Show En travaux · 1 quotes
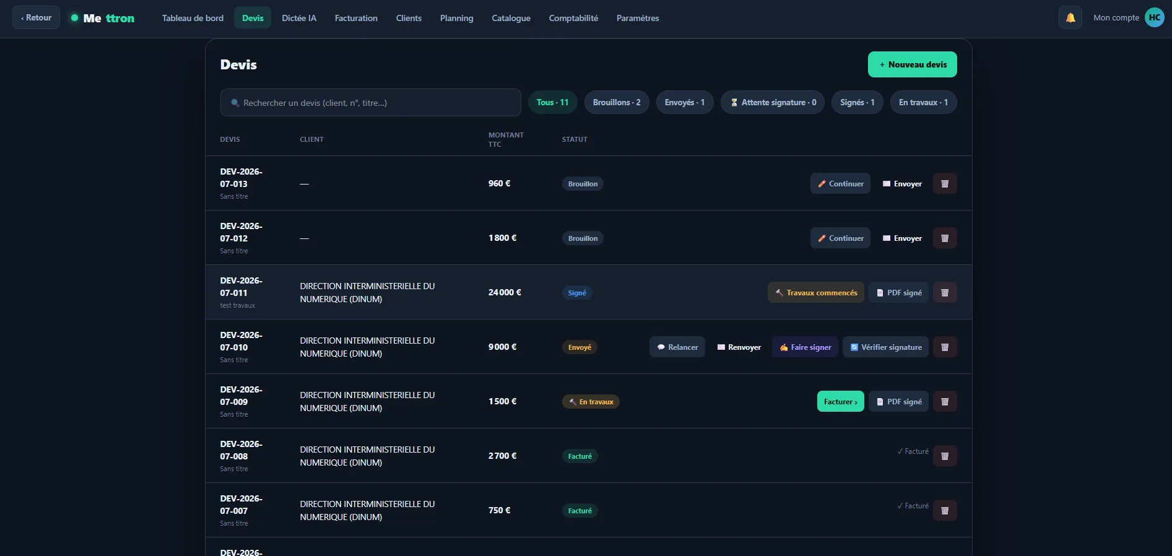 point(924,102)
